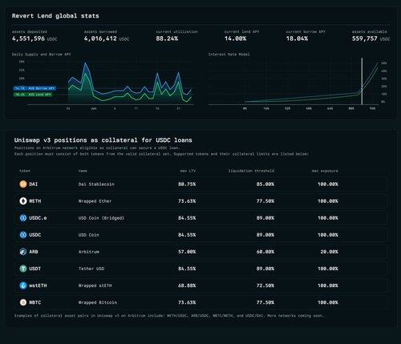Screen dimensions: 401x344
Task: Click the USDT Tether token icon
Action: [x=23, y=269]
